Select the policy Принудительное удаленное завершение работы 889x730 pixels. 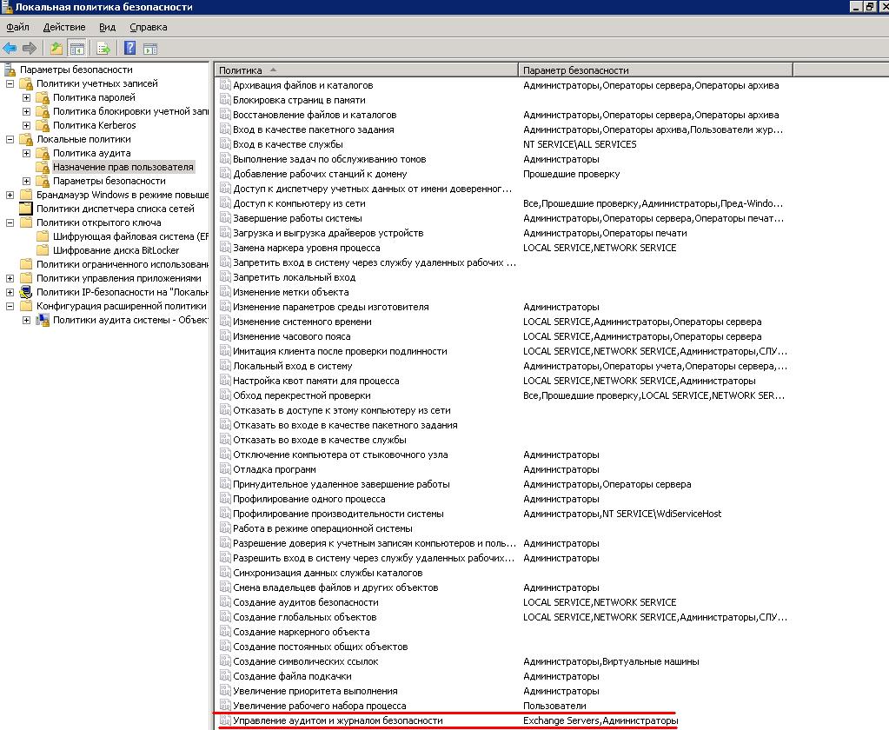(342, 484)
